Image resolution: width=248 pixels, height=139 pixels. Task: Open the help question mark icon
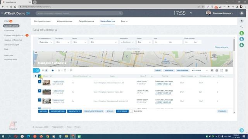241,14
